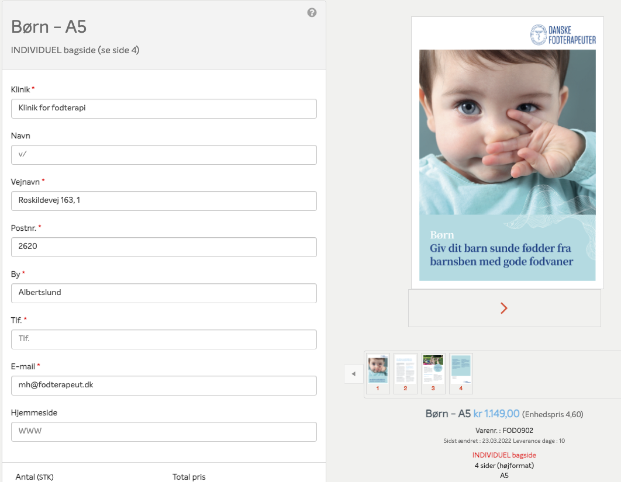Select the By field containing Albertslund
The height and width of the screenshot is (482, 621).
click(x=164, y=293)
